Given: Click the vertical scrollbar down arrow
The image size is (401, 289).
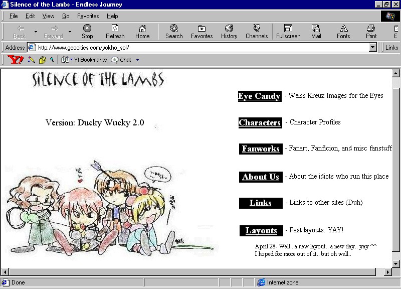Looking at the screenshot, I should point(395,263).
